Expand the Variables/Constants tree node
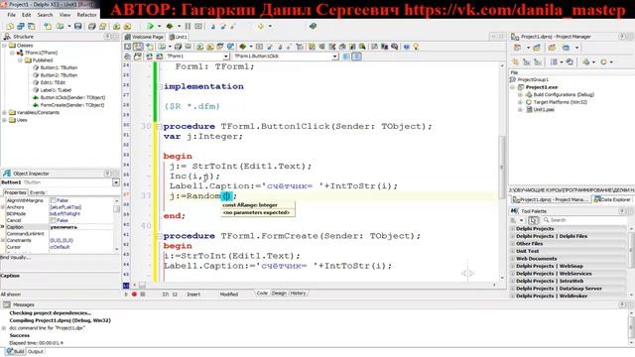The image size is (635, 357). click(4, 112)
